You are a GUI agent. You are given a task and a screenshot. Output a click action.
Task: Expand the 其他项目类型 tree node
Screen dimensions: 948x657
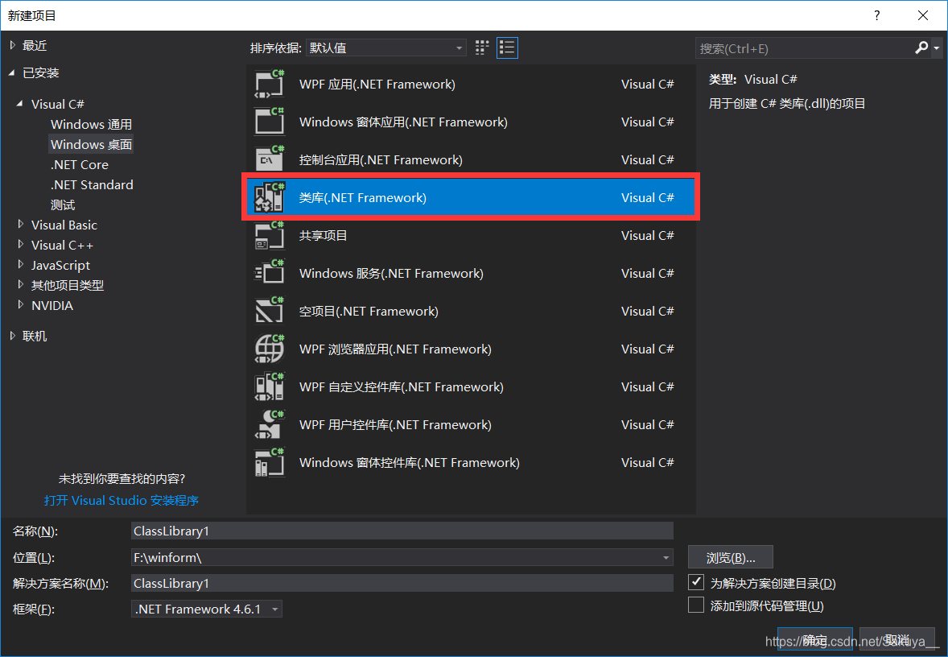21,284
